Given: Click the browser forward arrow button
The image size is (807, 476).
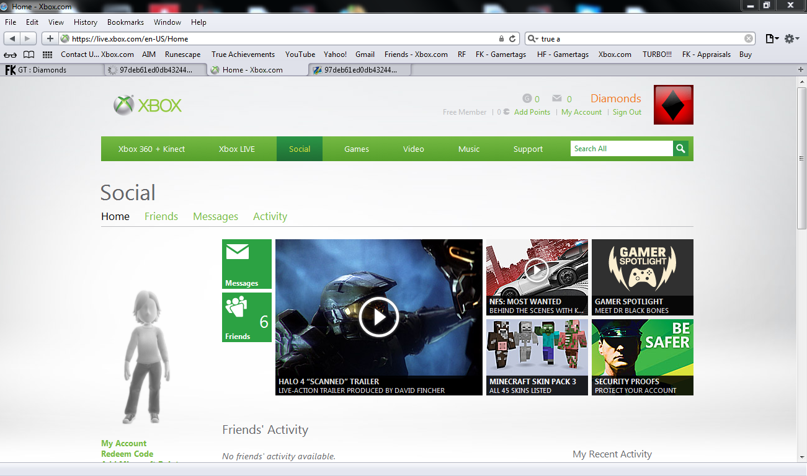Looking at the screenshot, I should (29, 38).
